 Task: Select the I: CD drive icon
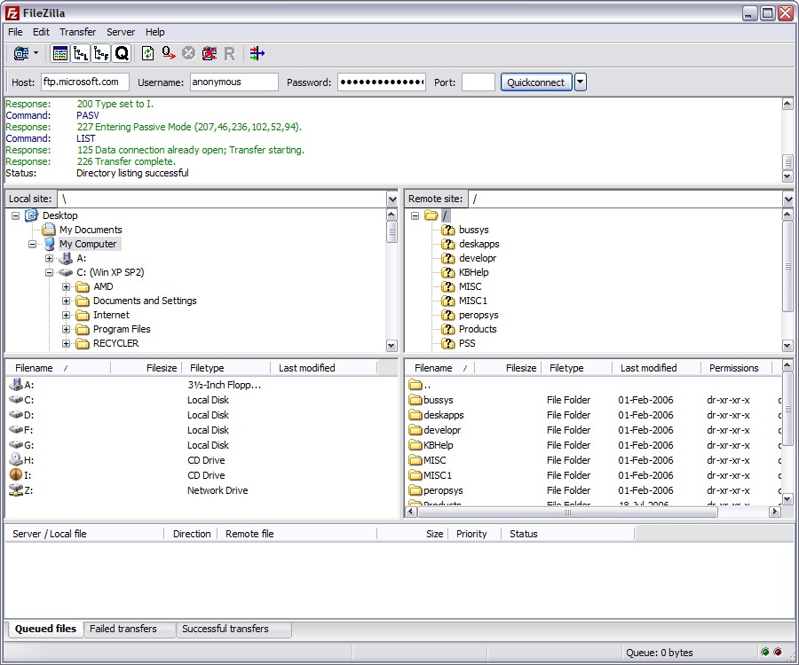point(16,475)
